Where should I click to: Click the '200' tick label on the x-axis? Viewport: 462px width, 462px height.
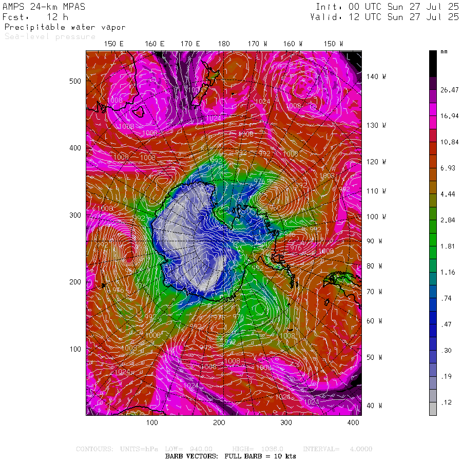click(219, 423)
